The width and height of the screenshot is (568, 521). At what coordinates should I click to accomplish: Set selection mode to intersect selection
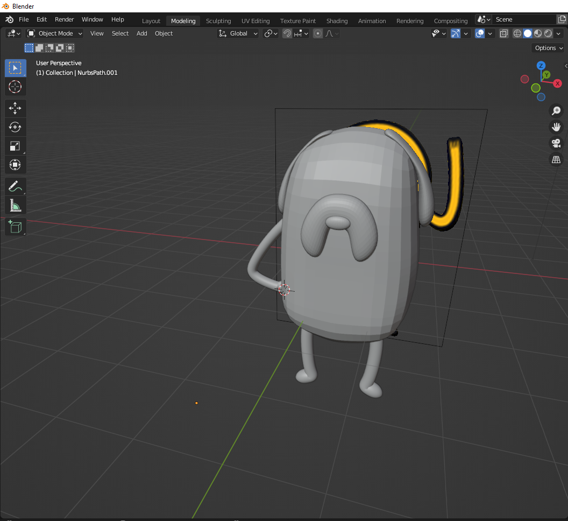[x=70, y=48]
